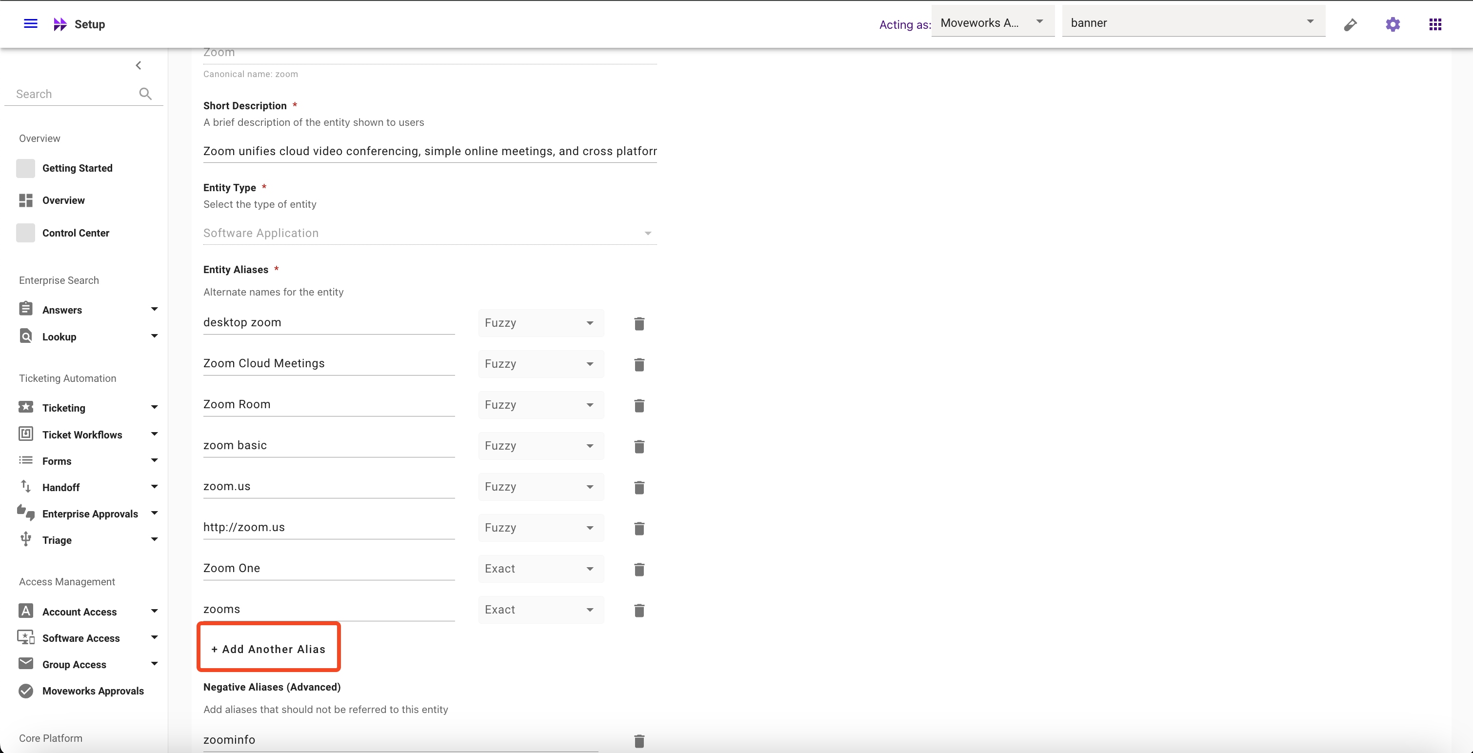Viewport: 1473px width, 753px height.
Task: Open the 'banner' organization dropdown
Action: pos(1193,23)
